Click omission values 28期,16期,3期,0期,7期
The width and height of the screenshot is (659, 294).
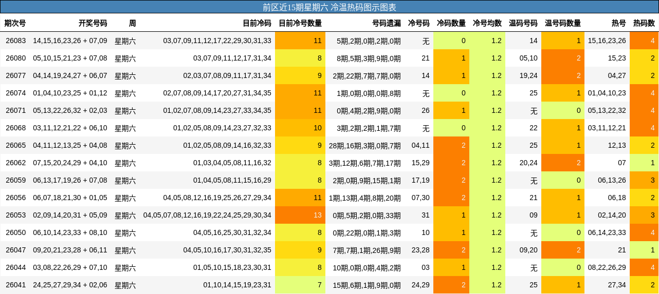click(365, 145)
